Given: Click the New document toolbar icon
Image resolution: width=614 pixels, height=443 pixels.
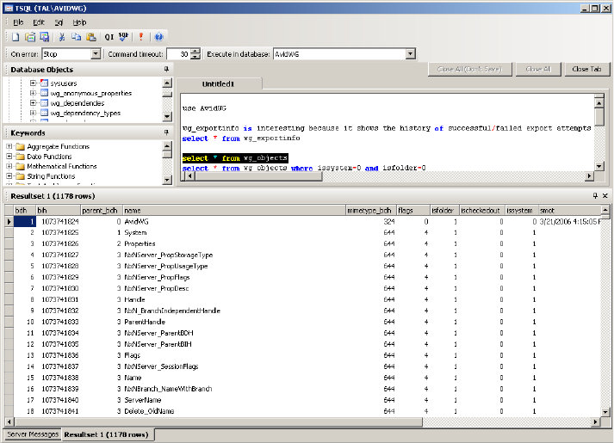Looking at the screenshot, I should [16, 37].
